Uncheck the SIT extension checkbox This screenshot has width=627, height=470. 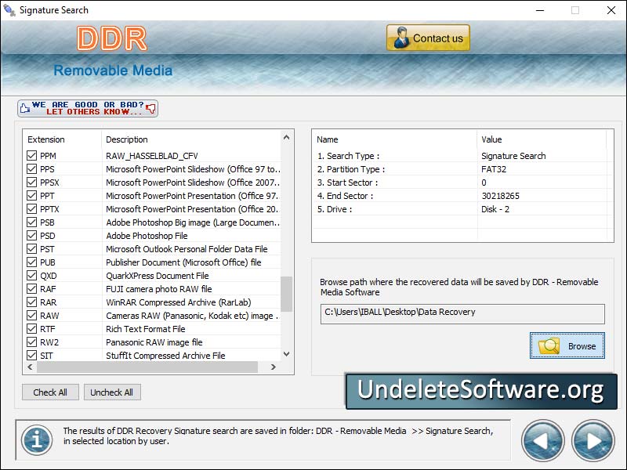[x=31, y=356]
